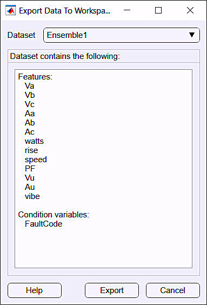
Task: Maximize the Export Data dialog window
Action: tap(158, 10)
